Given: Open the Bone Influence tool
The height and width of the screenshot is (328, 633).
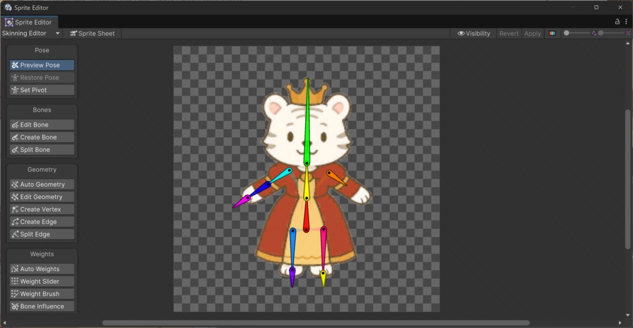Looking at the screenshot, I should point(42,306).
